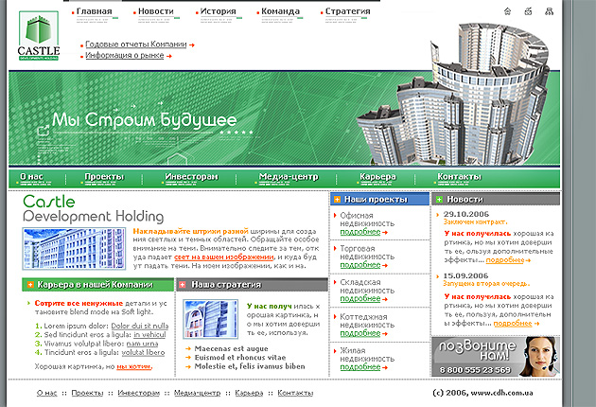Image resolution: width=596 pixels, height=407 pixels.
Task: Open История in the top menu
Action: [219, 11]
